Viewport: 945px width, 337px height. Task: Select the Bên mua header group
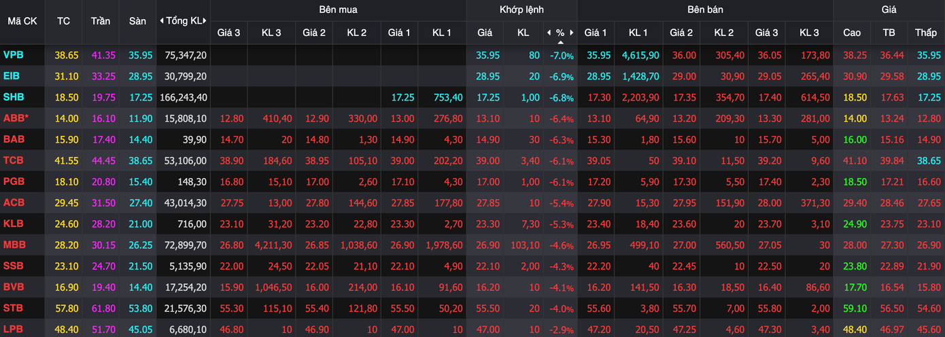[x=338, y=10]
